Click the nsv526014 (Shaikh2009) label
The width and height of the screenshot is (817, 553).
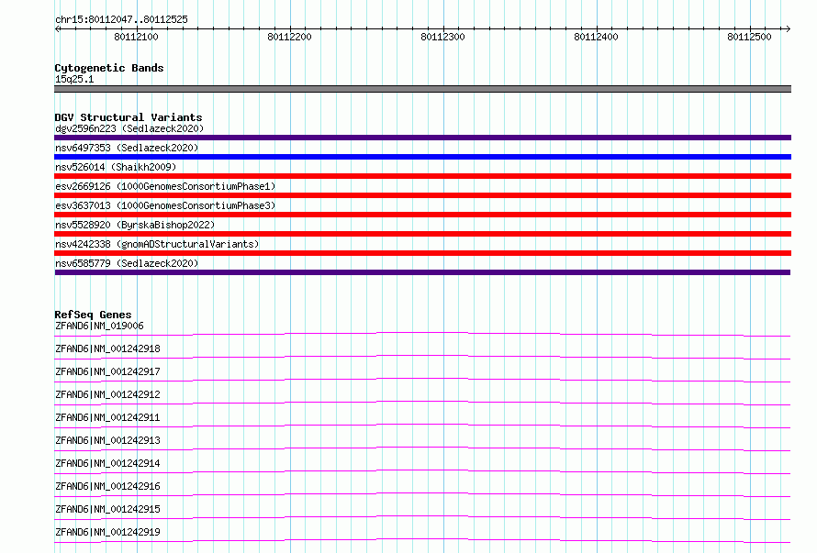[x=116, y=167]
